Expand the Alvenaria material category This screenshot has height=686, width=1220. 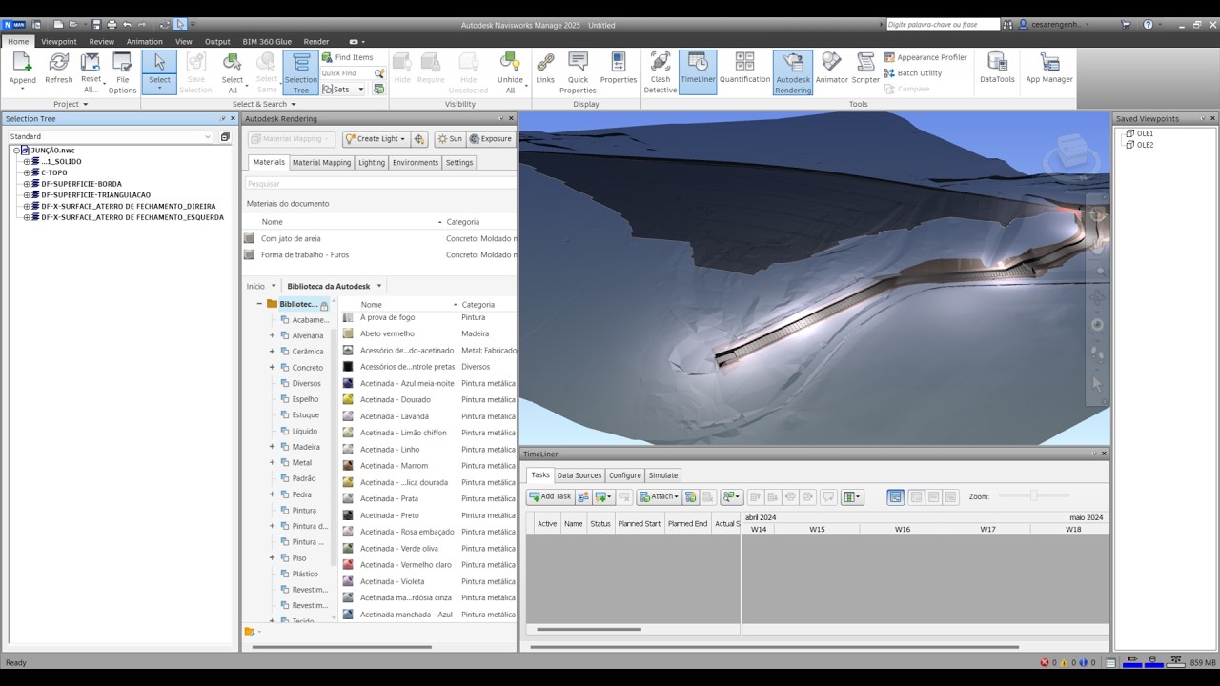(272, 335)
